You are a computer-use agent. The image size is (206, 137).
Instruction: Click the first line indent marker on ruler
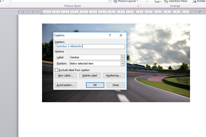[42, 10]
